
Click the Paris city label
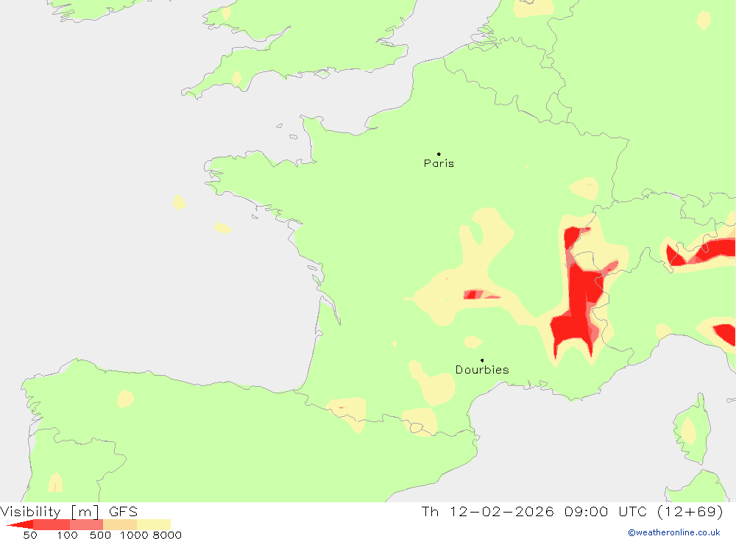click(439, 163)
